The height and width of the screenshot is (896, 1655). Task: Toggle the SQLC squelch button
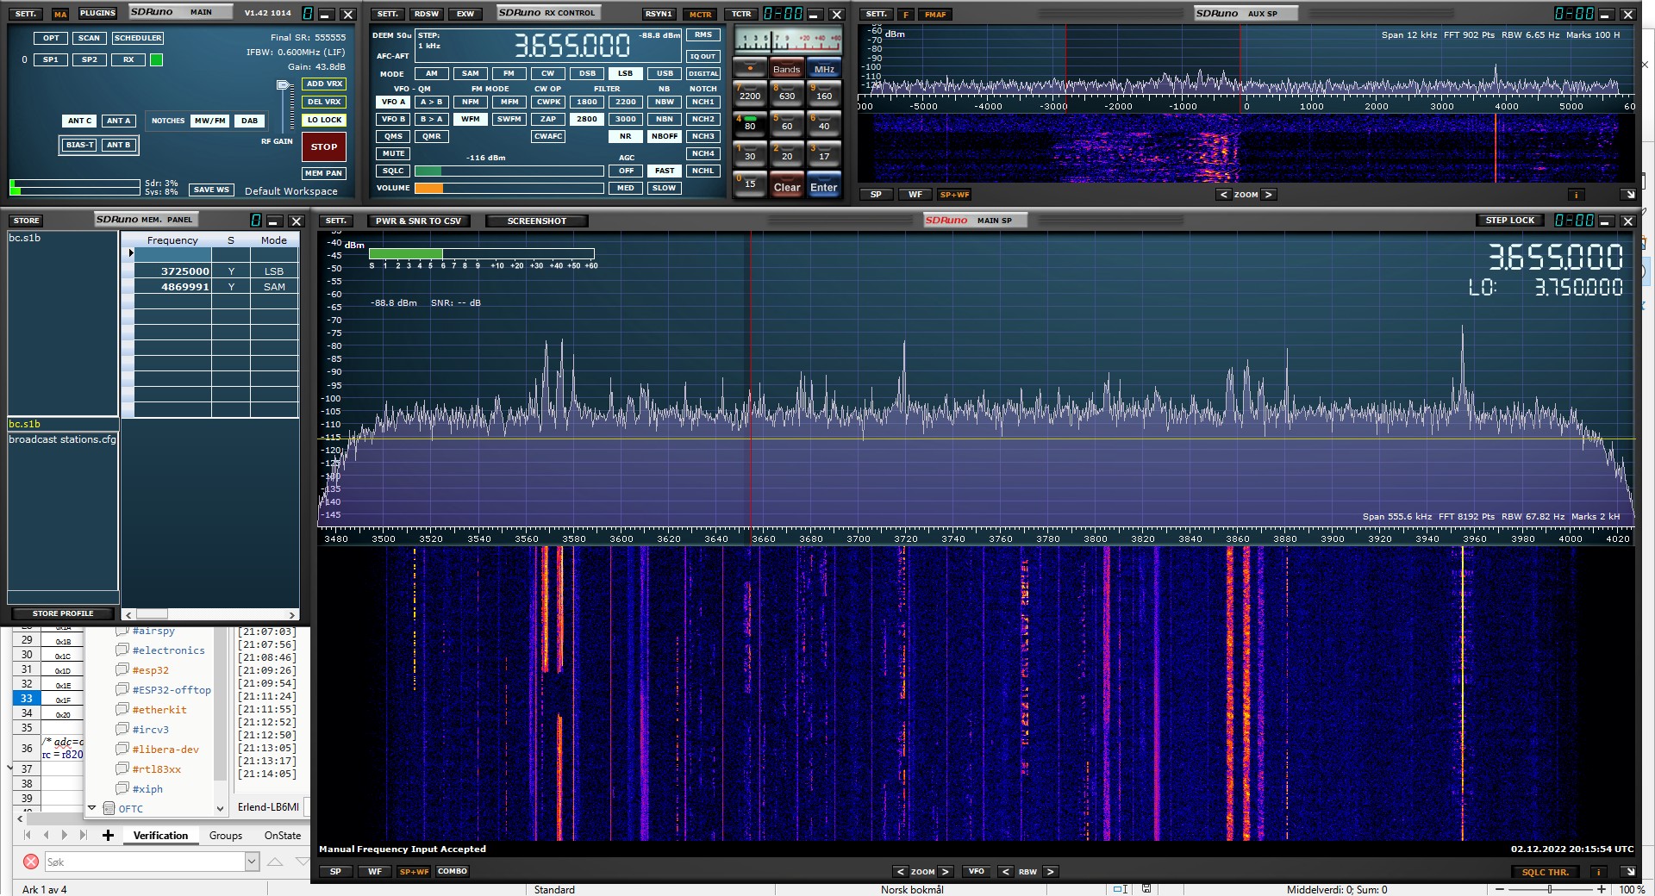[393, 171]
